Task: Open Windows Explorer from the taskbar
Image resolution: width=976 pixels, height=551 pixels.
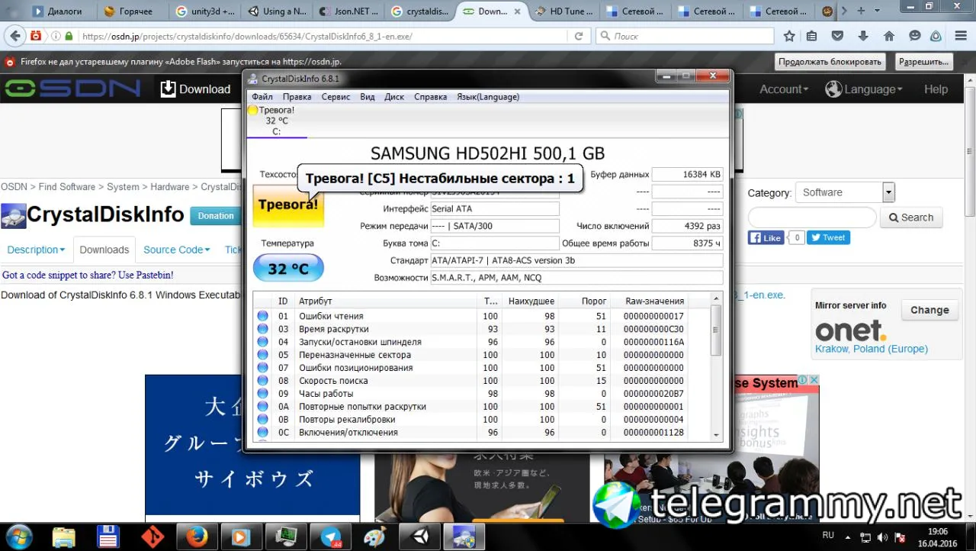Action: coord(64,536)
